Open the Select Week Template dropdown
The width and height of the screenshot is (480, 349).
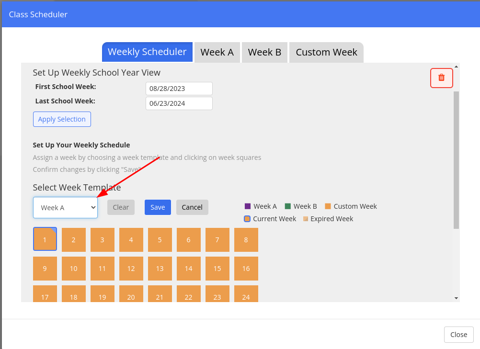65,207
